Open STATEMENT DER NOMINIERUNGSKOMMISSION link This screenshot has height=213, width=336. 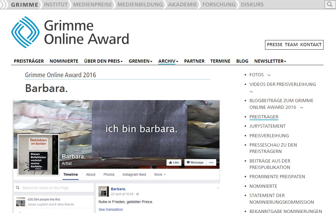point(282,199)
